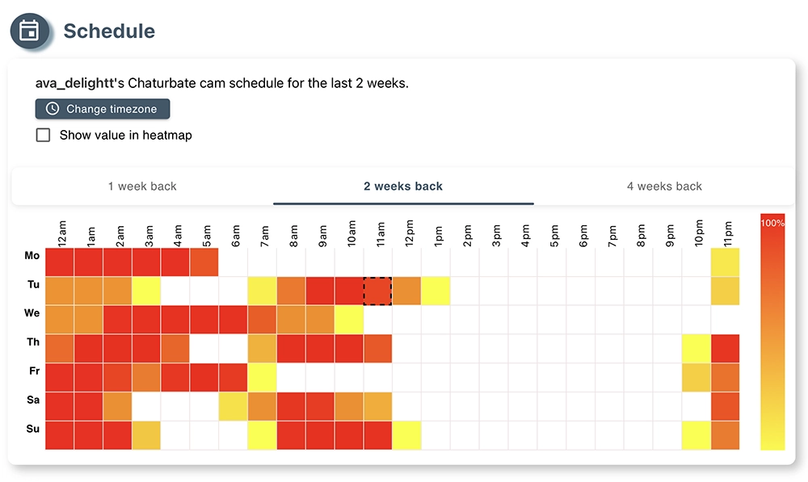Click the heatmap color legend bar
This screenshot has width=808, height=482.
click(x=772, y=331)
